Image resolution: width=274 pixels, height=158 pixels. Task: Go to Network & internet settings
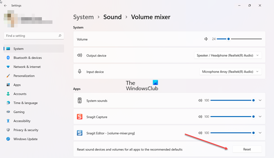[27, 67]
